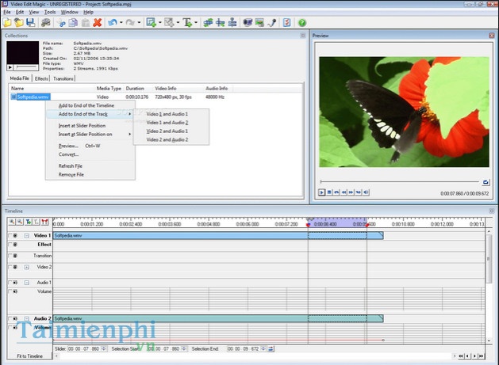Click the timeline Zoom In magnifier icon
Viewport: 499px width, 365px height.
[12, 222]
